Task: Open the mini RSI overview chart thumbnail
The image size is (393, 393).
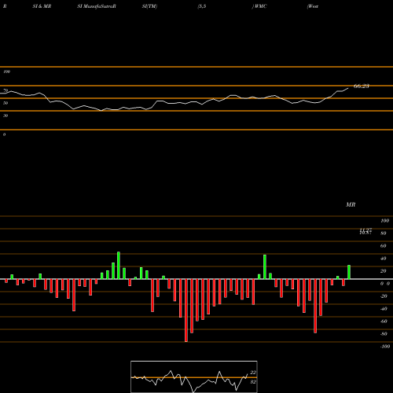Action: [x=194, y=376]
